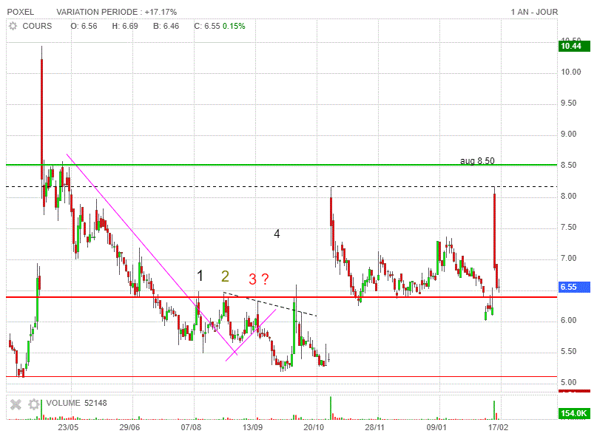Remove the VOLUME indicator with the cross icon

click(x=16, y=404)
